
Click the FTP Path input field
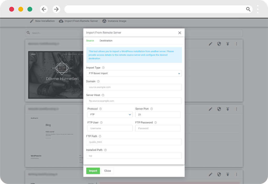pos(134,142)
